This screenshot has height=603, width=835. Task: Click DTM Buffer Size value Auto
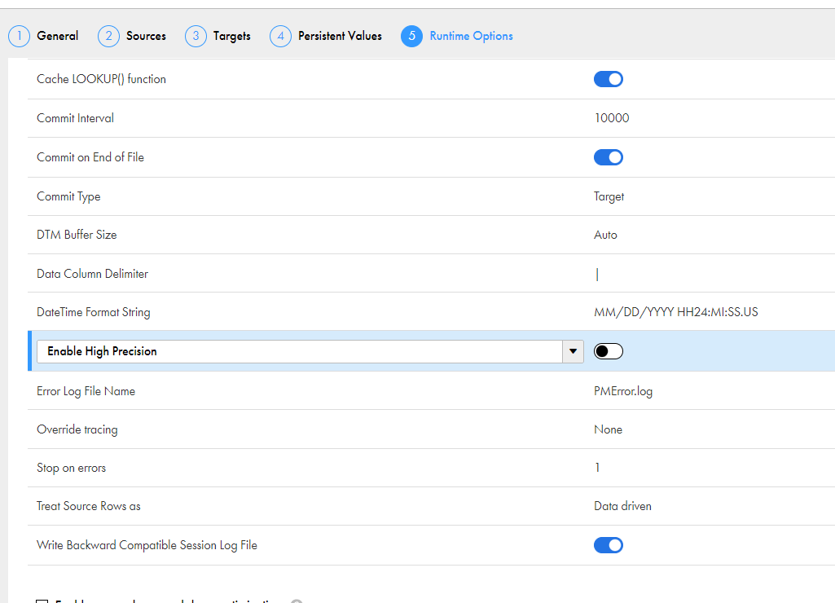[x=605, y=235]
